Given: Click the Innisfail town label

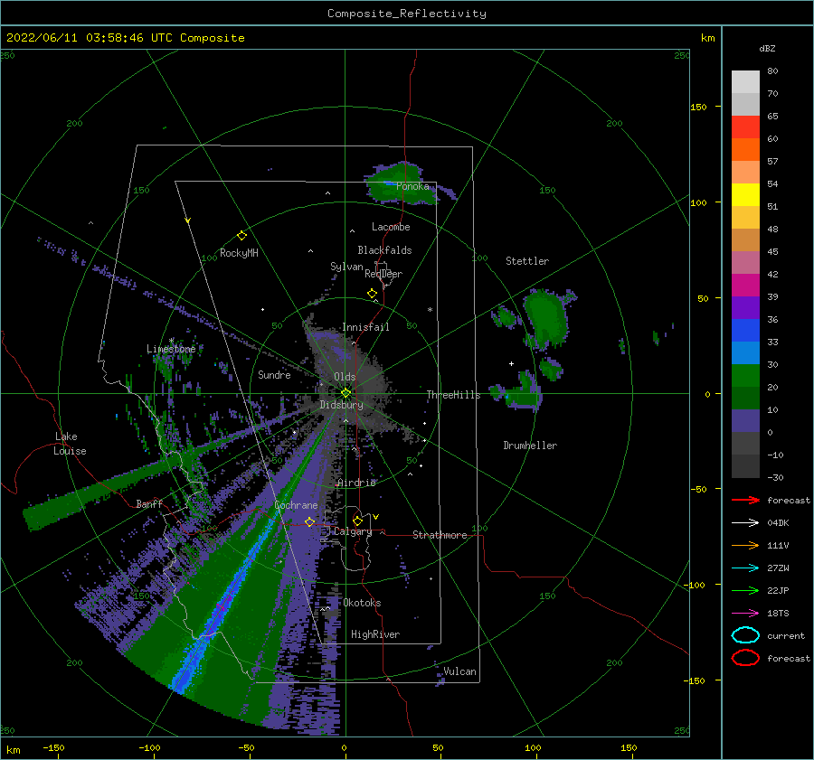Looking at the screenshot, I should pos(365,327).
